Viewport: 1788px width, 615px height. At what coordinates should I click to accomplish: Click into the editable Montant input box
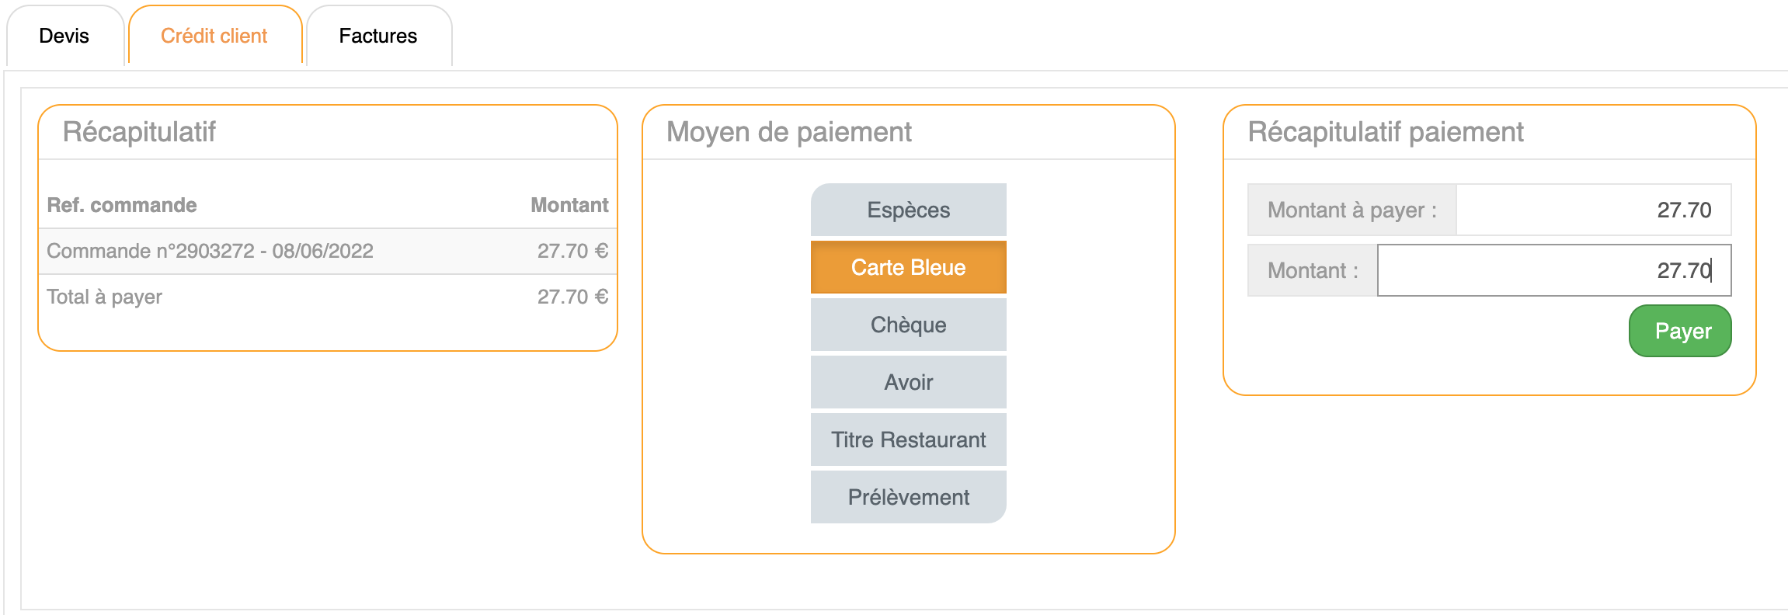pos(1553,271)
